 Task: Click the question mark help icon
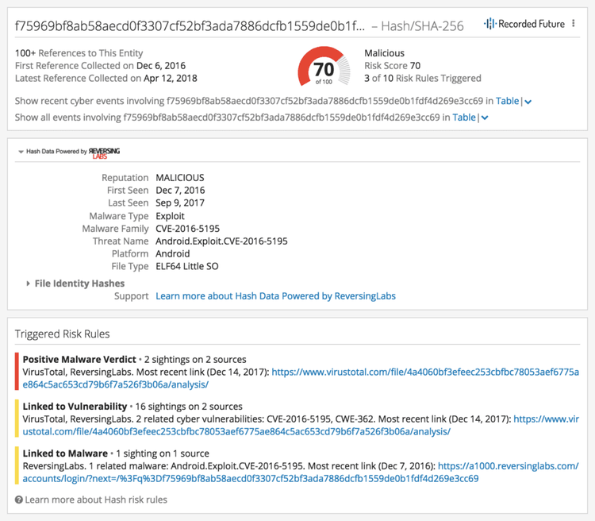pyautogui.click(x=19, y=500)
